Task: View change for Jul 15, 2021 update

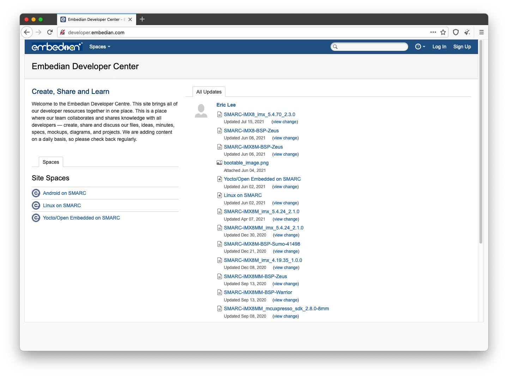Action: pyautogui.click(x=285, y=122)
